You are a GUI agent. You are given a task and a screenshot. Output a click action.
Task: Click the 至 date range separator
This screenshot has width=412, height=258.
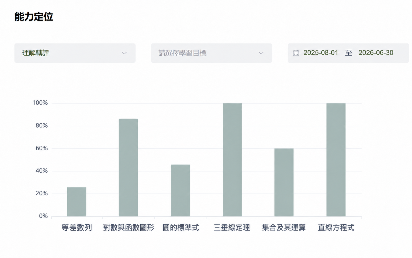(x=349, y=53)
